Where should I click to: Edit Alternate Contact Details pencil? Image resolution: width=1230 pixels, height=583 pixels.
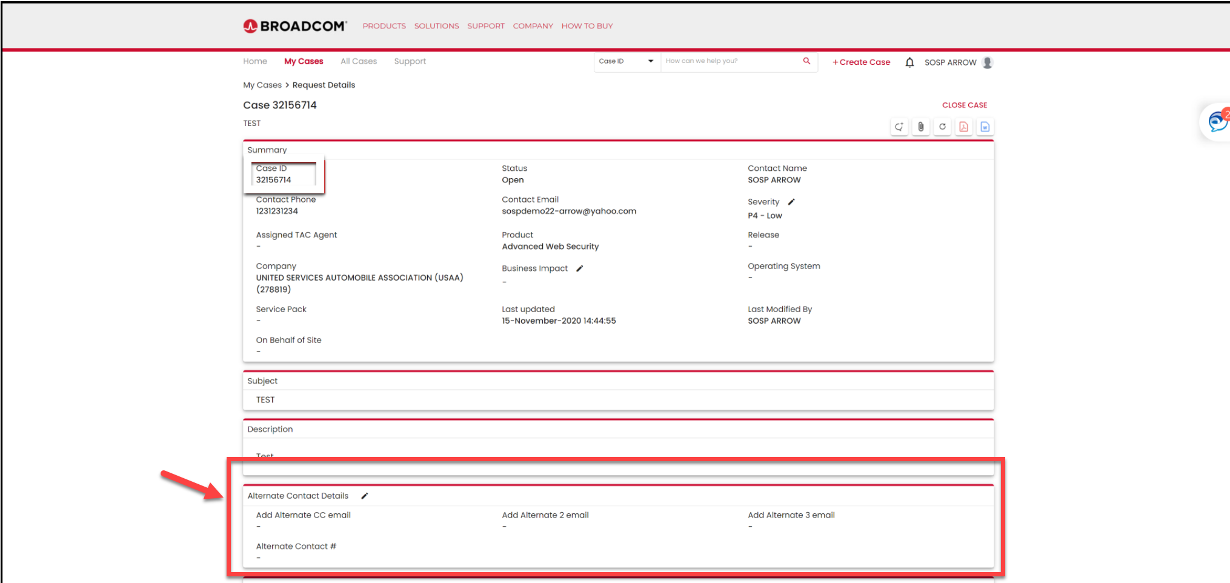[365, 496]
